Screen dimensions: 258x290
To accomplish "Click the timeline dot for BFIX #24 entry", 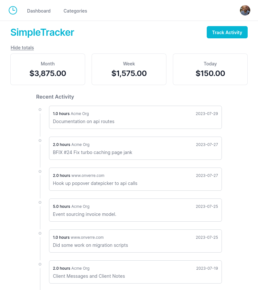I will [x=40, y=140].
